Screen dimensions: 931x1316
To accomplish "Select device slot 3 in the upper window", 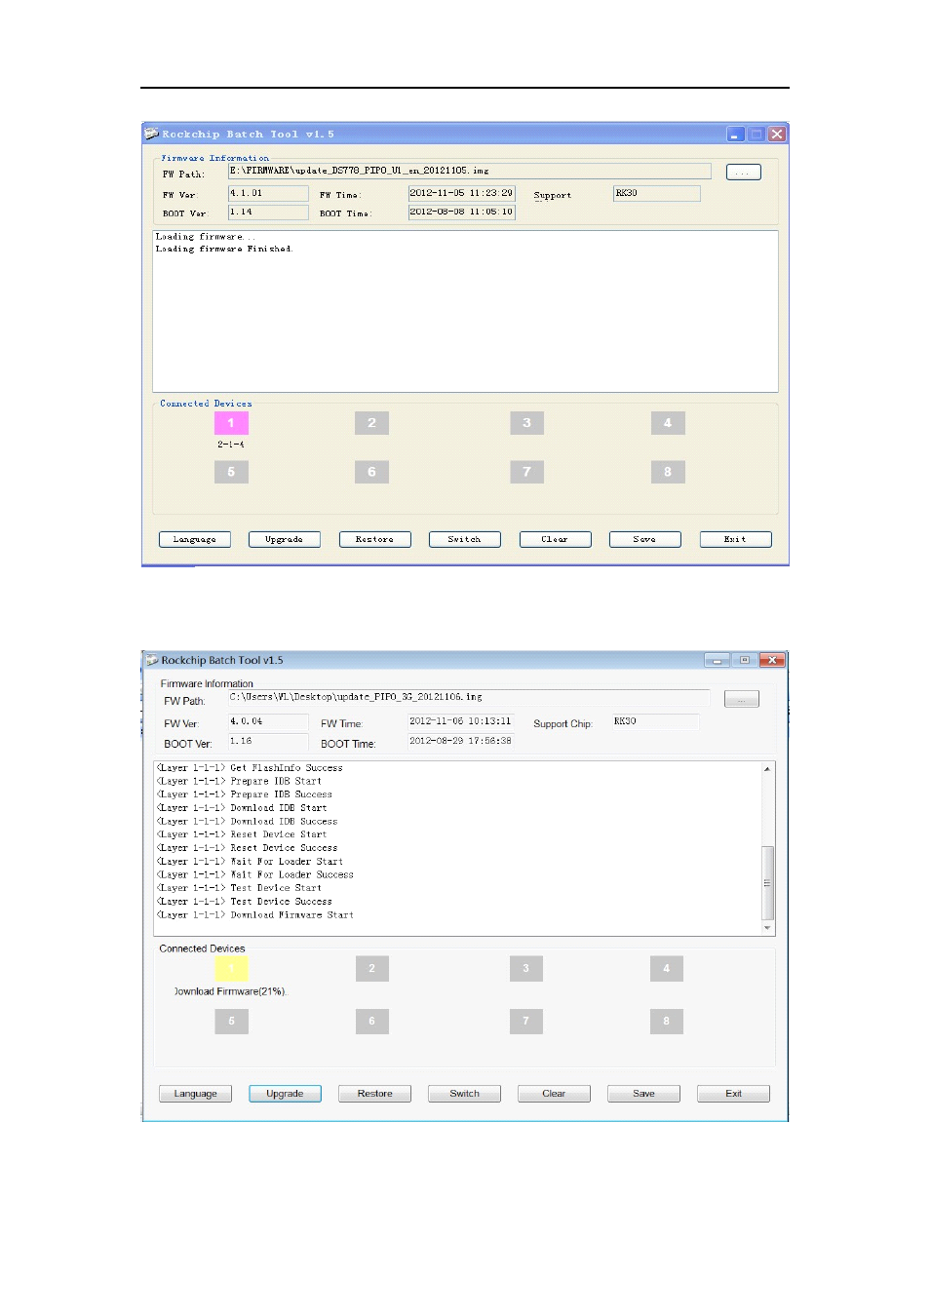I will point(526,423).
